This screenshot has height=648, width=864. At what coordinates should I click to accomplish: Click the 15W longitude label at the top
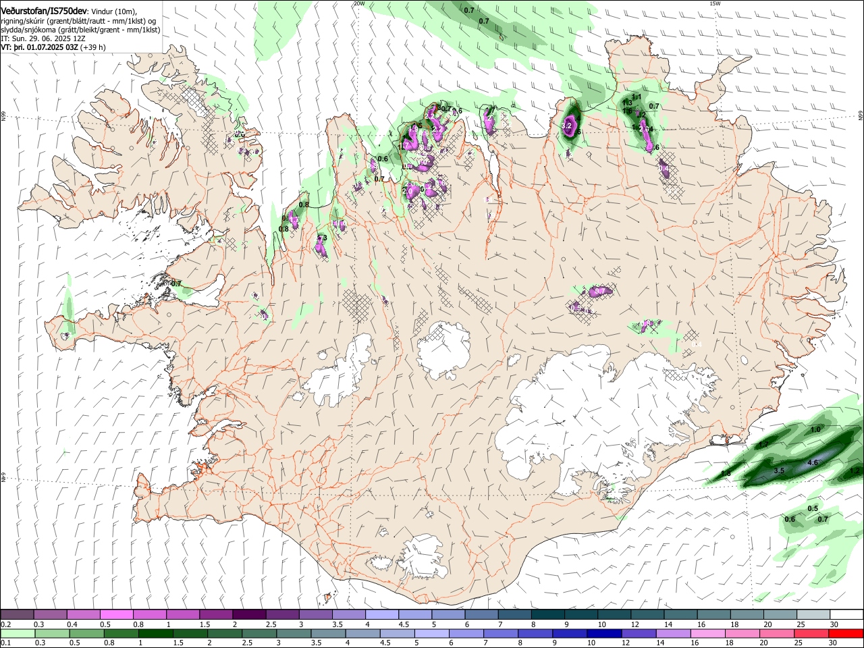tap(715, 3)
